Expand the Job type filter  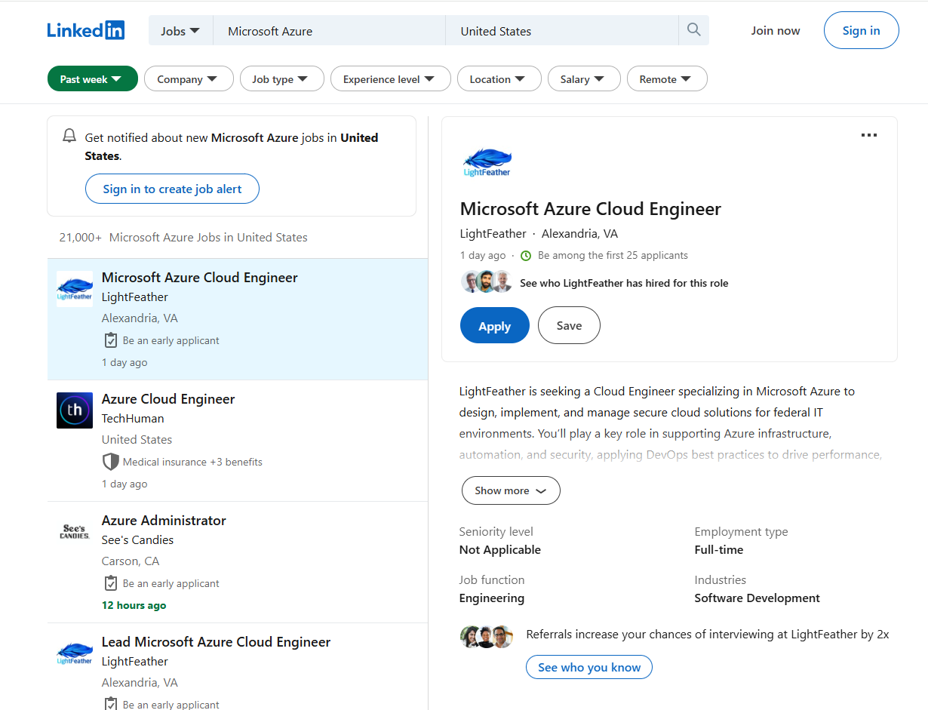click(x=281, y=78)
